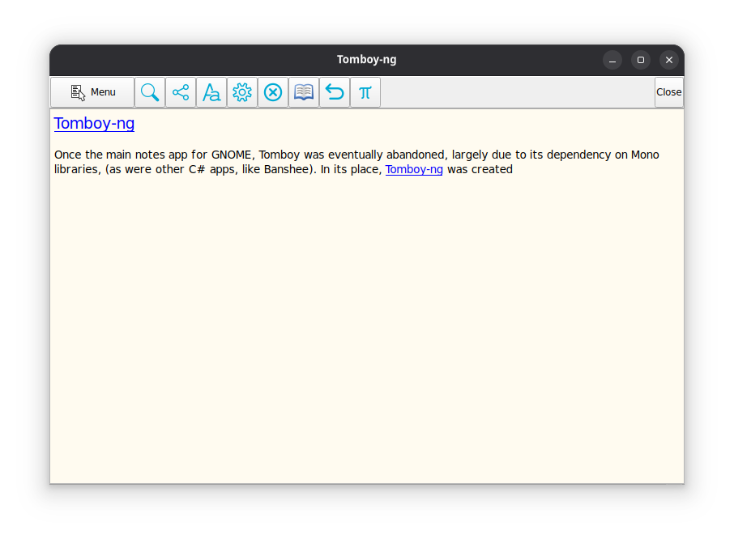
Task: Follow the inline Tomboy-ng link in paragraph
Action: click(x=414, y=169)
